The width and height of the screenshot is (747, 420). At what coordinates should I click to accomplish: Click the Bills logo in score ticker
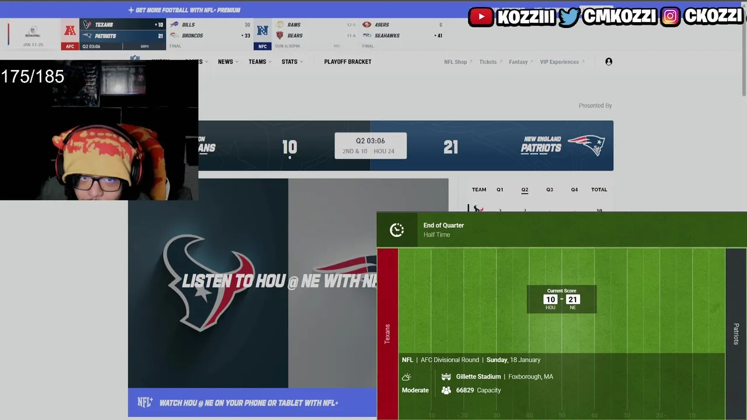[x=174, y=24]
